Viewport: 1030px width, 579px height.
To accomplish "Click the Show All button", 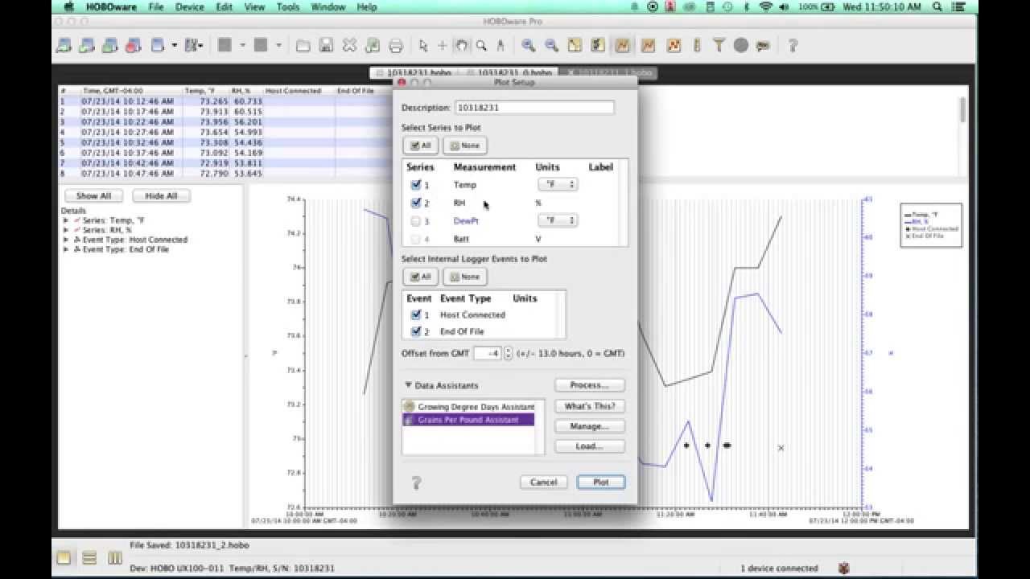I will [93, 195].
